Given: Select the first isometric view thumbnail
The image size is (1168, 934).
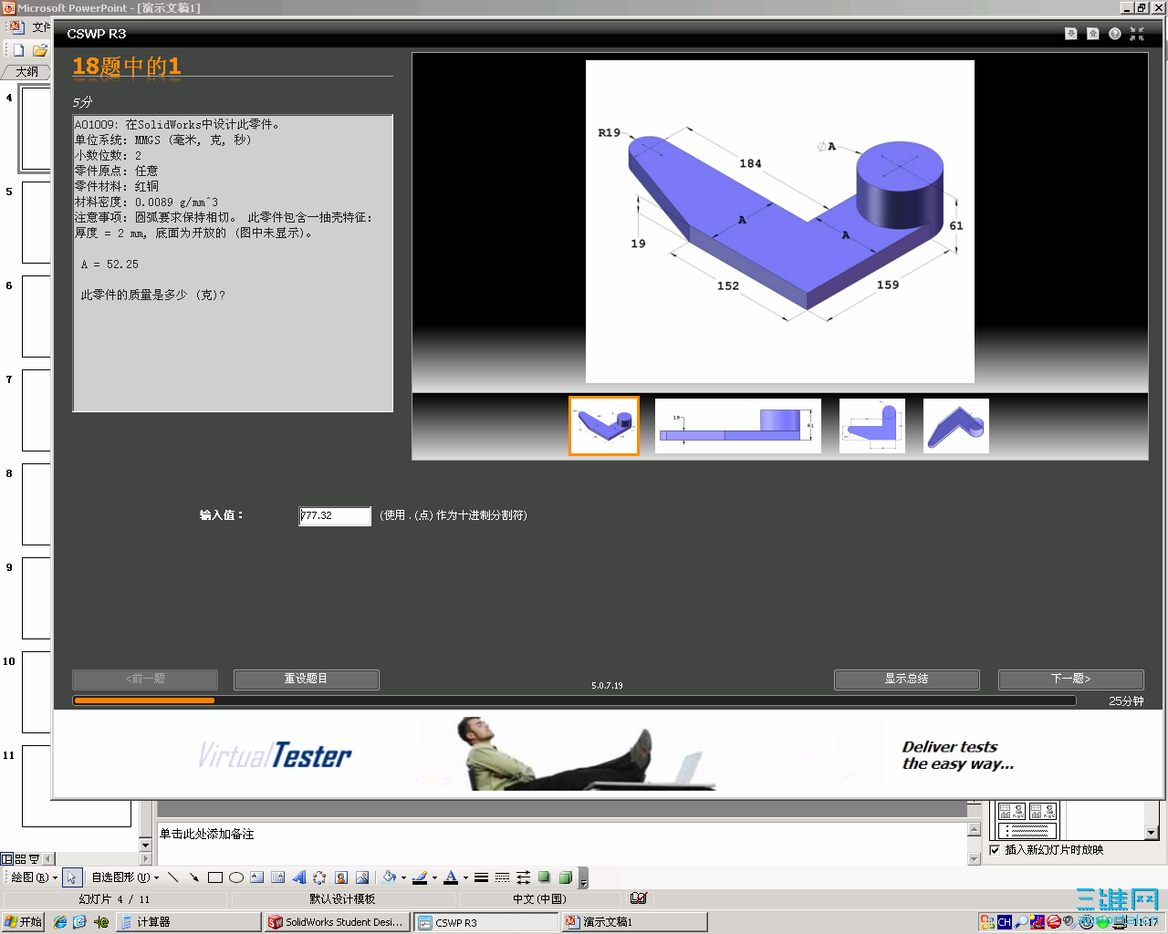Looking at the screenshot, I should 604,426.
